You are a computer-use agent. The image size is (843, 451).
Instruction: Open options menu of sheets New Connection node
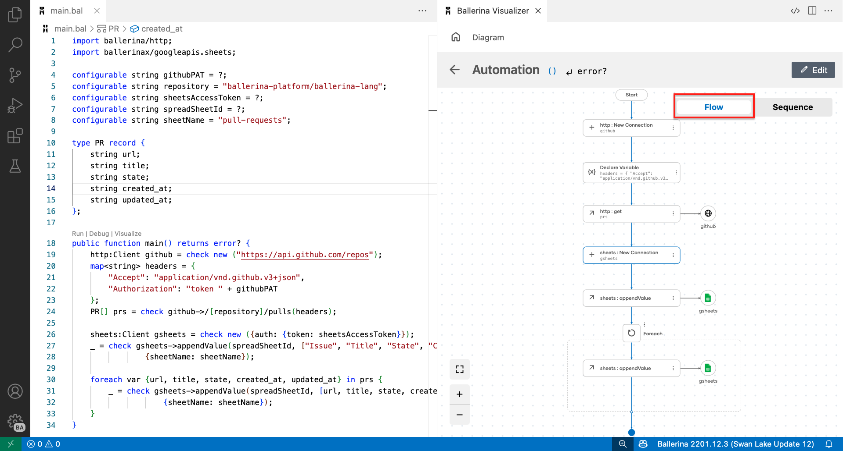pyautogui.click(x=673, y=255)
